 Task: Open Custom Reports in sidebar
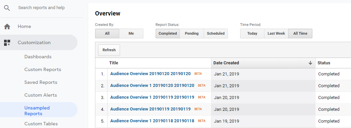(x=43, y=70)
